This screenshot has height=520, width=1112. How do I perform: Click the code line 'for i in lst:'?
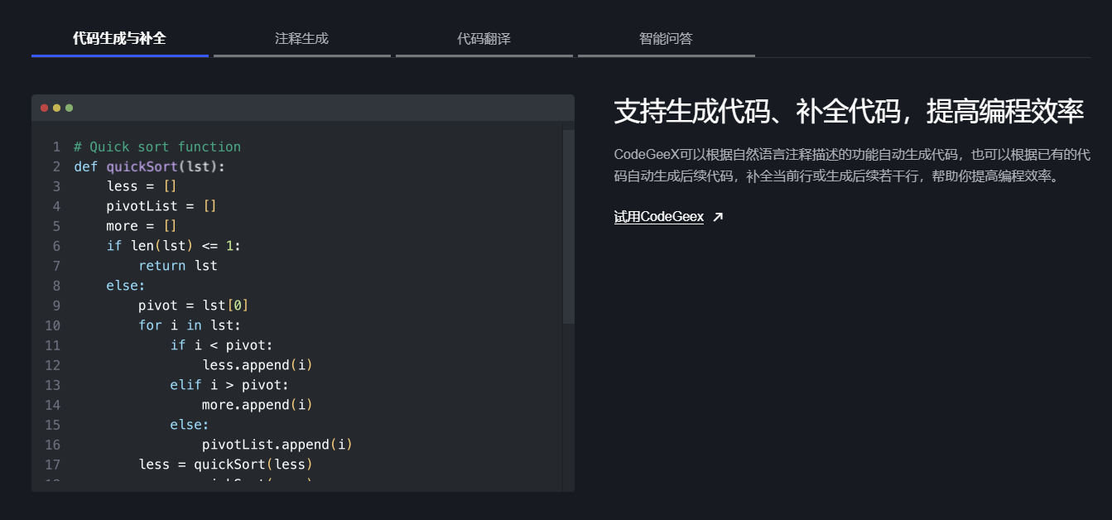190,325
